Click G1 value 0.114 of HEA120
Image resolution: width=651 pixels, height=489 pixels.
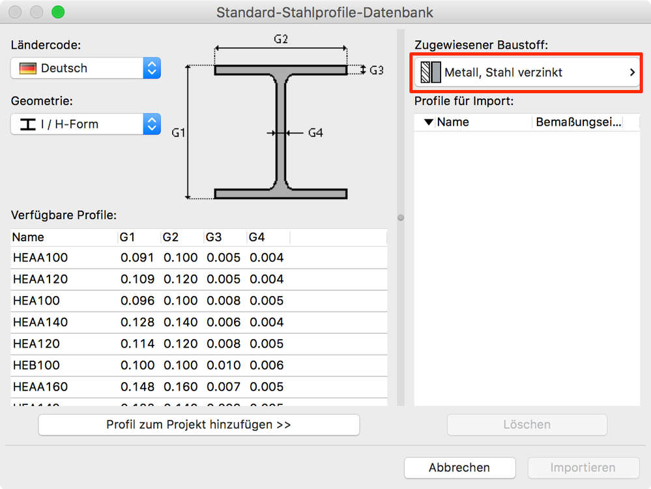click(137, 344)
